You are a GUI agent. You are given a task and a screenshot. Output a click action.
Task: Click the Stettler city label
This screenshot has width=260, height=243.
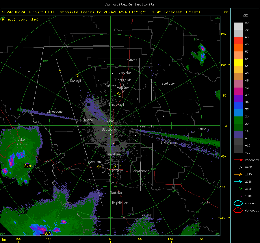(x=168, y=84)
